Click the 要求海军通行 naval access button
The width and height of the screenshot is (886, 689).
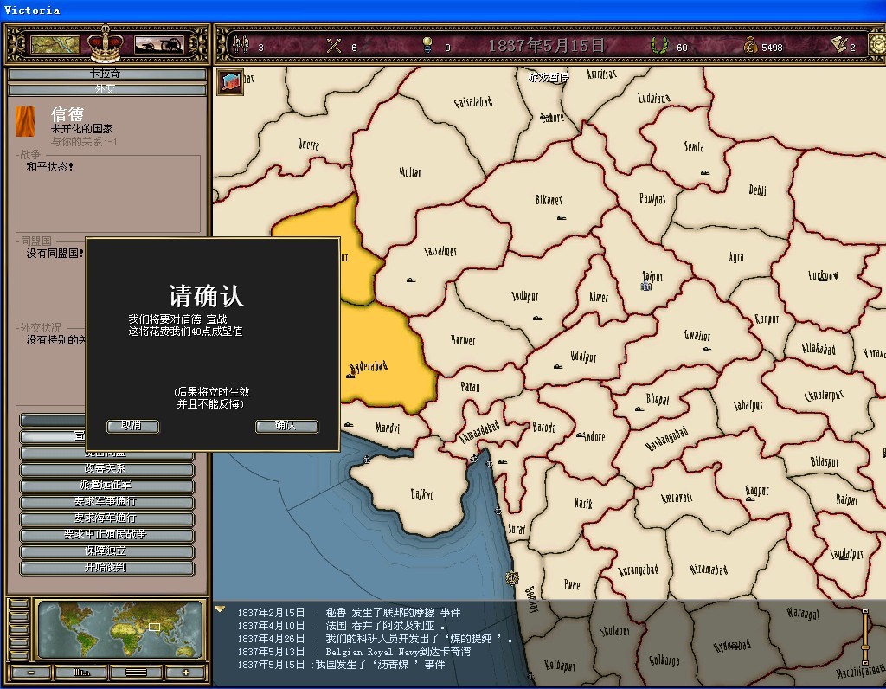(106, 518)
